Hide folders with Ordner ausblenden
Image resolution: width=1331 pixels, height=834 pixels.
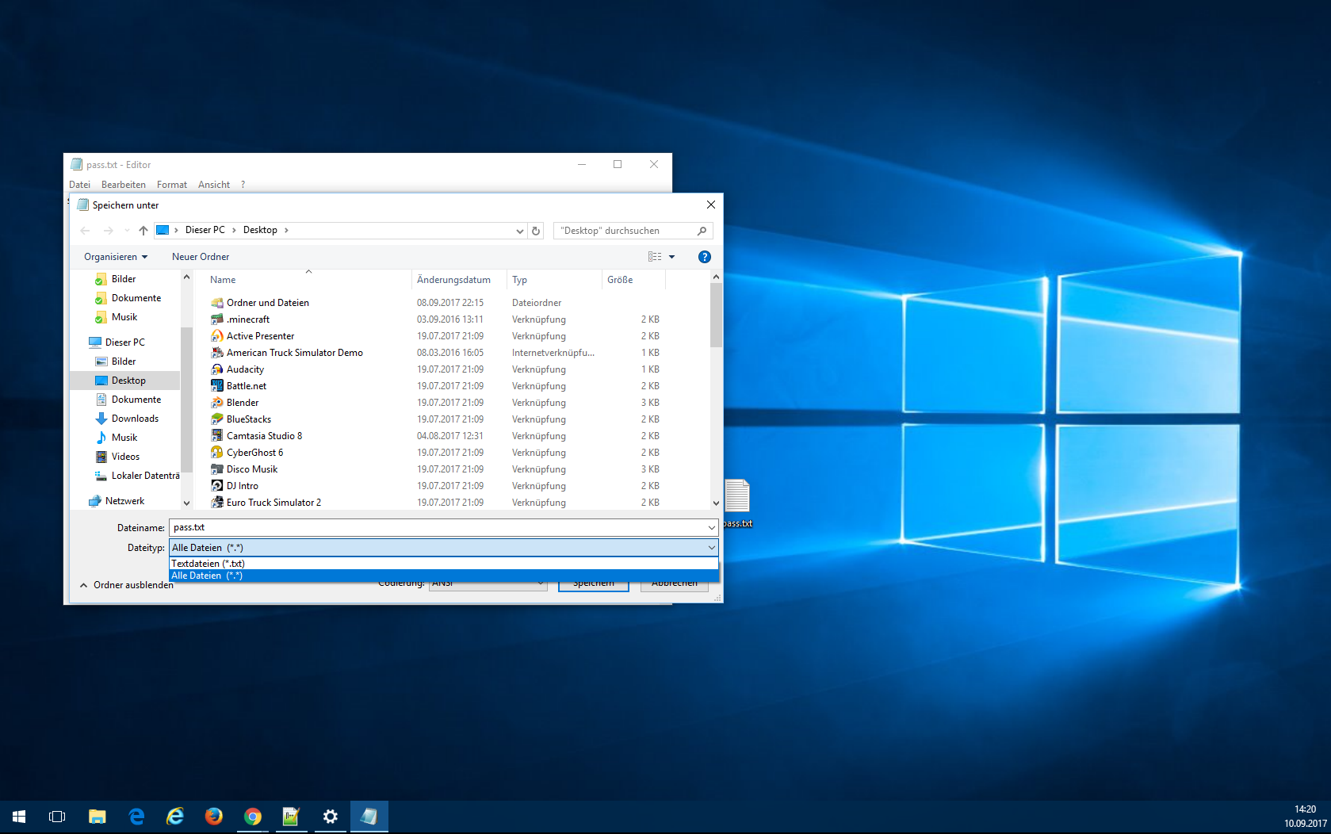pos(126,585)
